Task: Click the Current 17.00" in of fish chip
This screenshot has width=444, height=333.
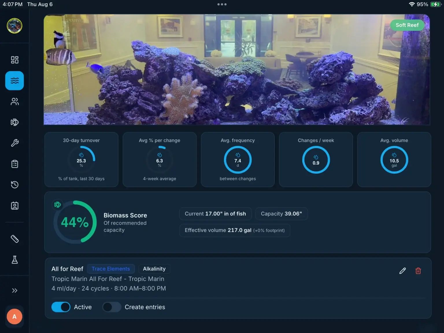Action: (x=215, y=214)
